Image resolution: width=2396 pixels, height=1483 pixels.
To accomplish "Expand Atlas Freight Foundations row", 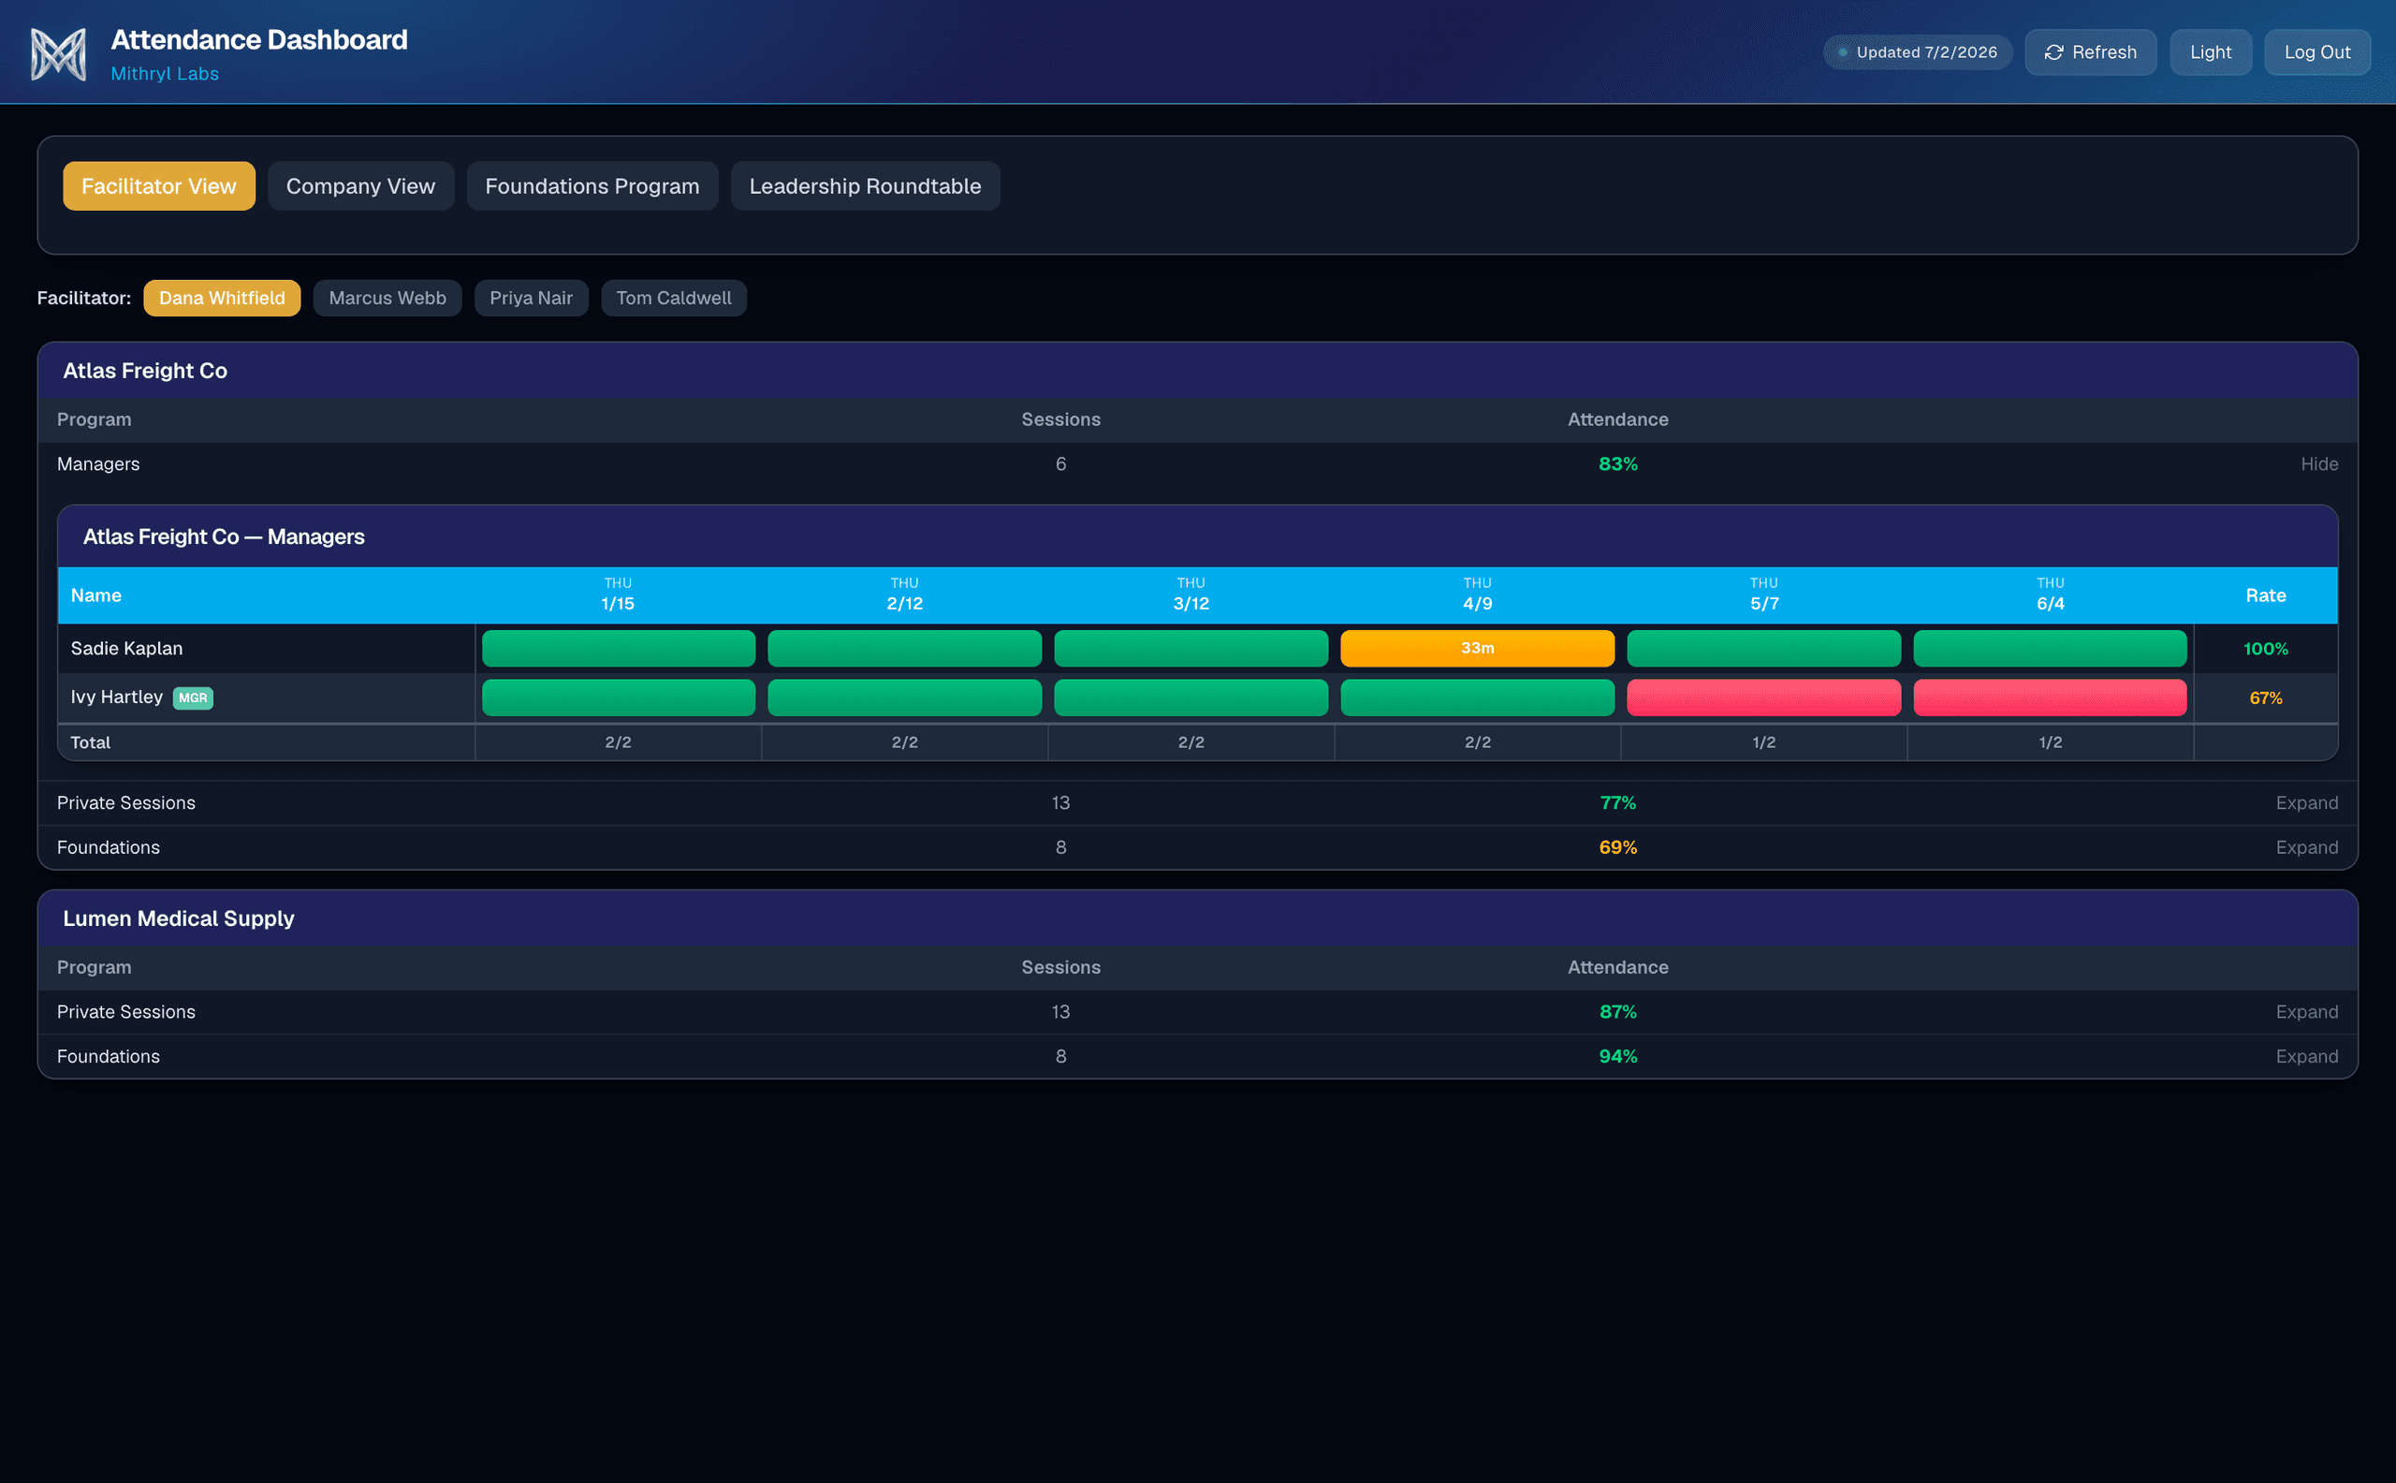I will tap(2306, 847).
